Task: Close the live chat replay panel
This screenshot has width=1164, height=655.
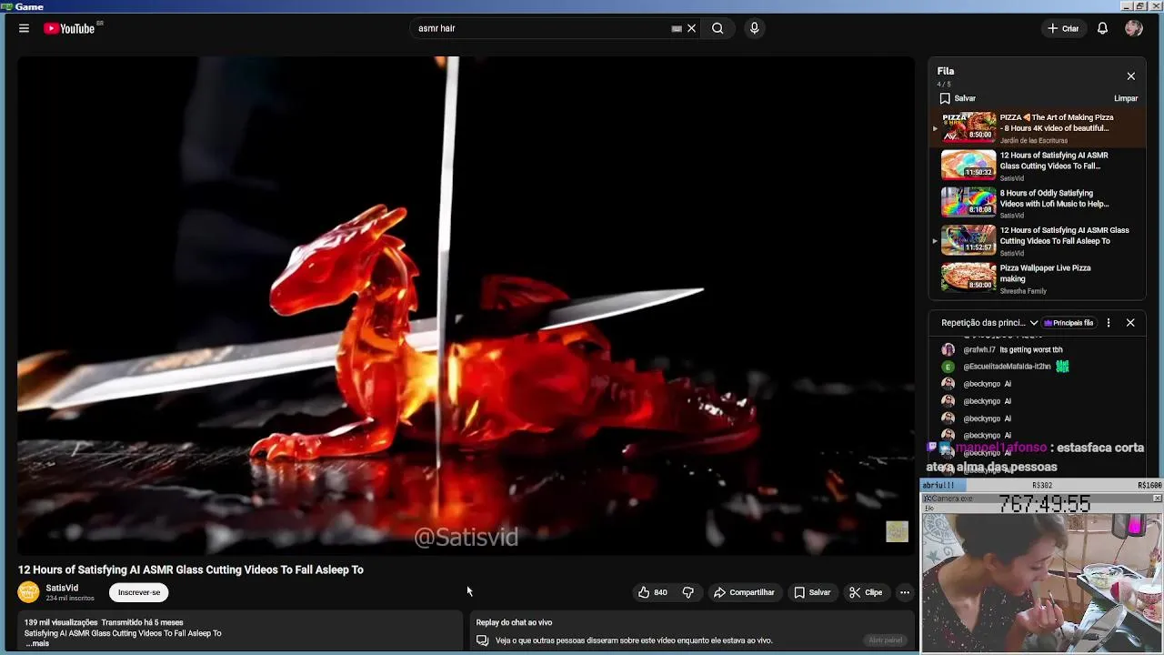Action: click(x=1130, y=323)
